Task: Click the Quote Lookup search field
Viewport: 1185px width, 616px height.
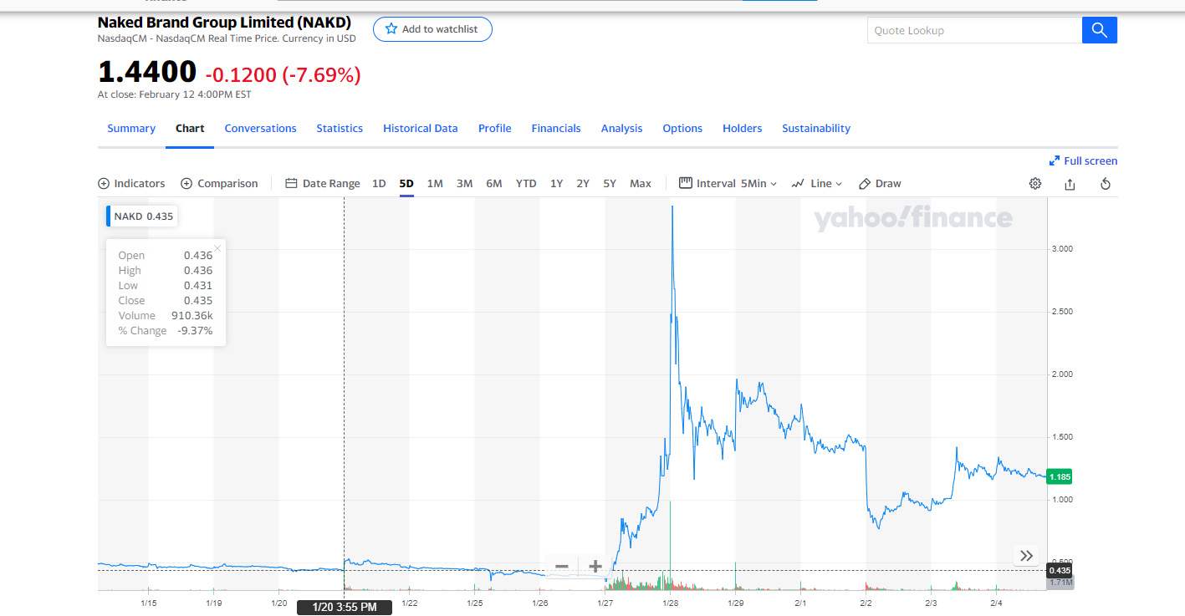Action: coord(974,30)
